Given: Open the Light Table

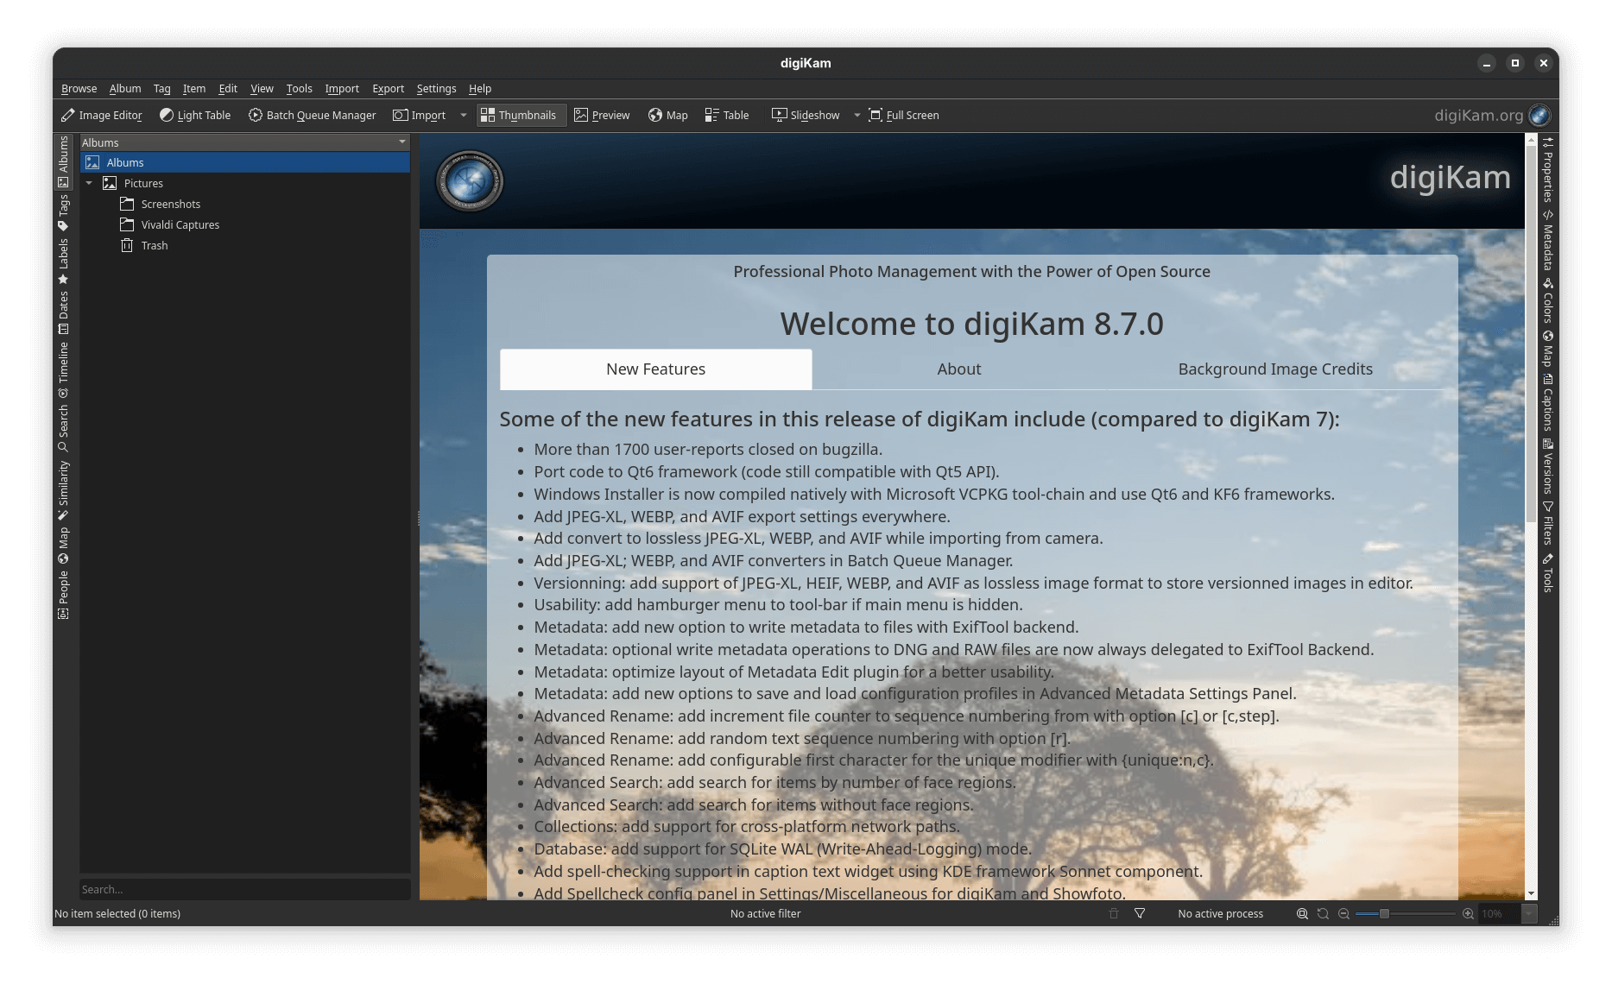Looking at the screenshot, I should coord(195,115).
